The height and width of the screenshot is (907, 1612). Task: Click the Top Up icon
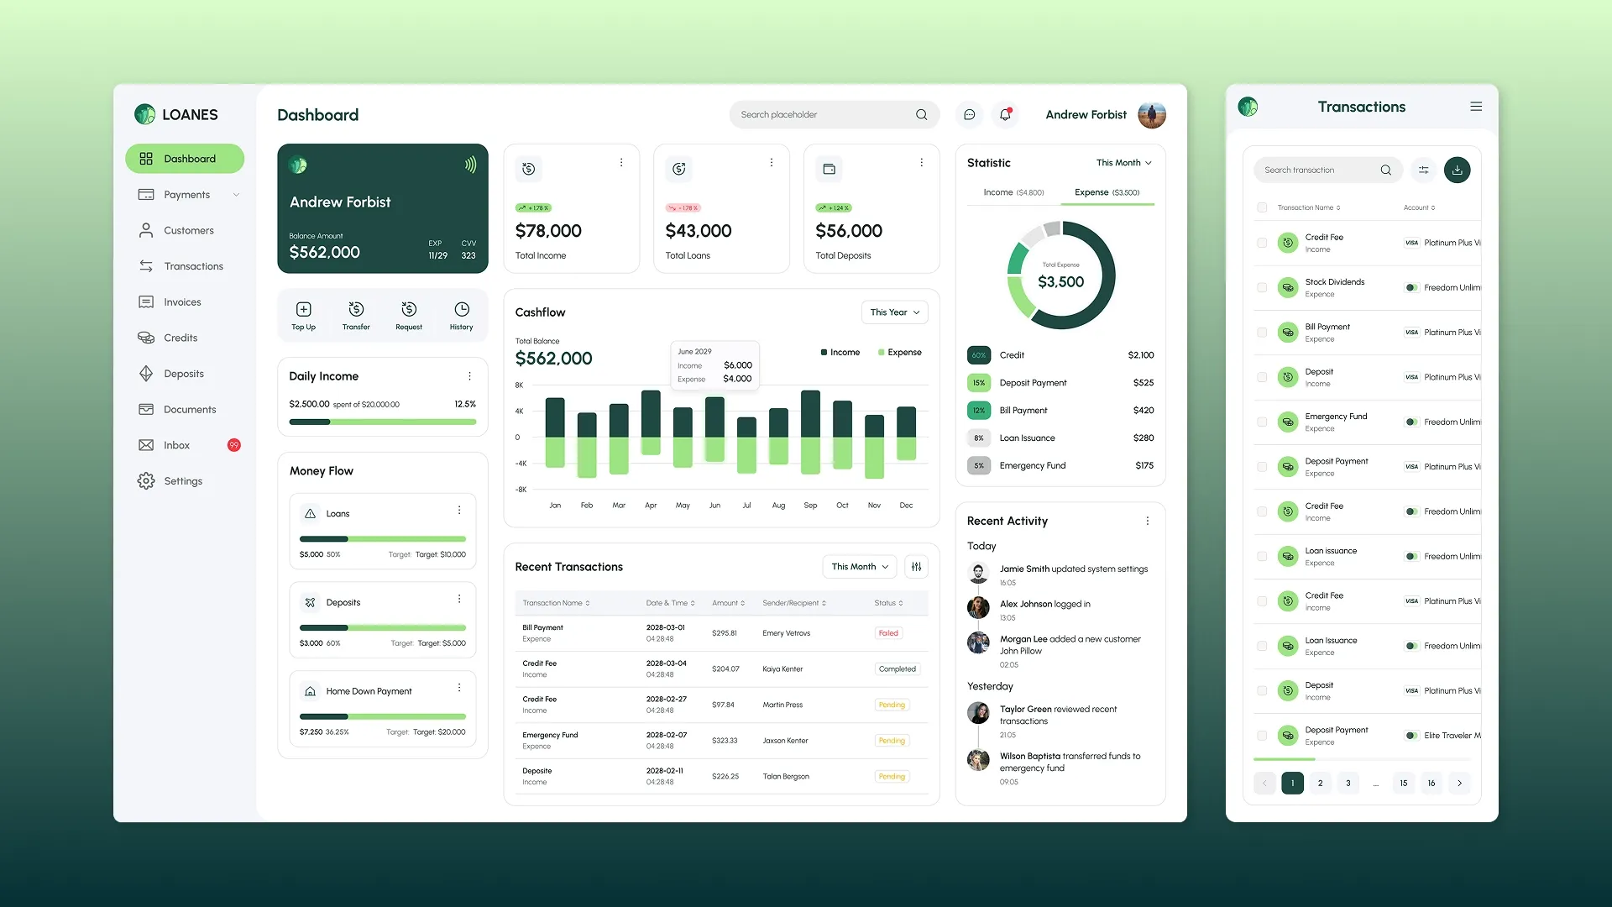(x=303, y=310)
